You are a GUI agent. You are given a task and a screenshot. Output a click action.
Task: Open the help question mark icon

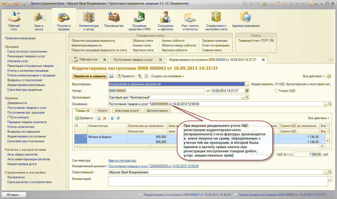[329, 76]
